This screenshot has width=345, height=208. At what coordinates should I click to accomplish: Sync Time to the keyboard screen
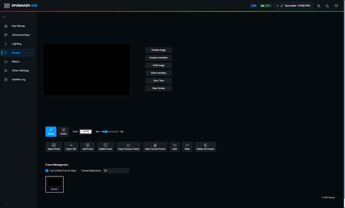click(x=158, y=81)
